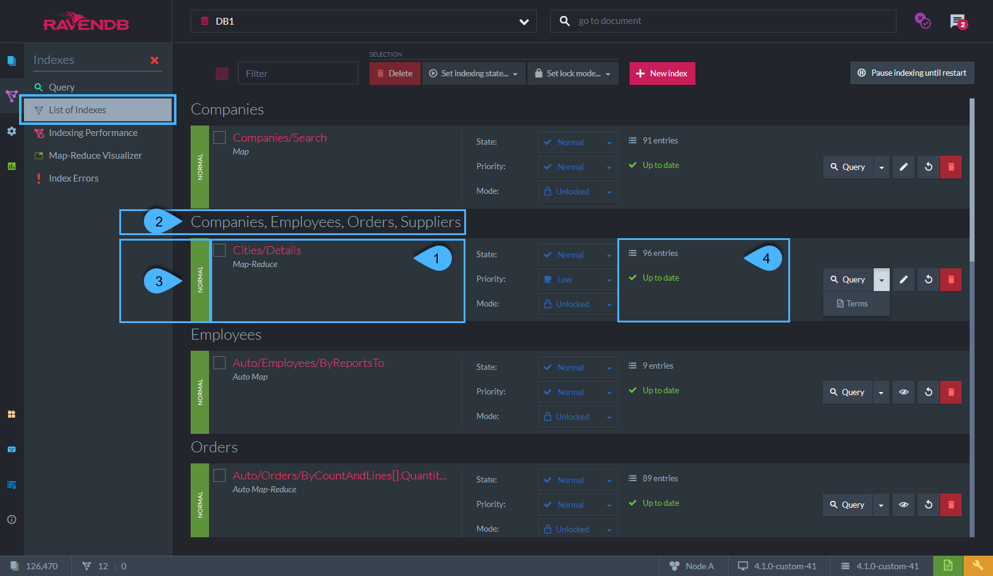The image size is (993, 576).
Task: Open the Documents icon in left sidebar
Action: pos(12,60)
